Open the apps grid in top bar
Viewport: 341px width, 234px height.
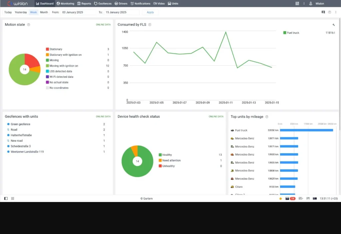pyautogui.click(x=297, y=3)
